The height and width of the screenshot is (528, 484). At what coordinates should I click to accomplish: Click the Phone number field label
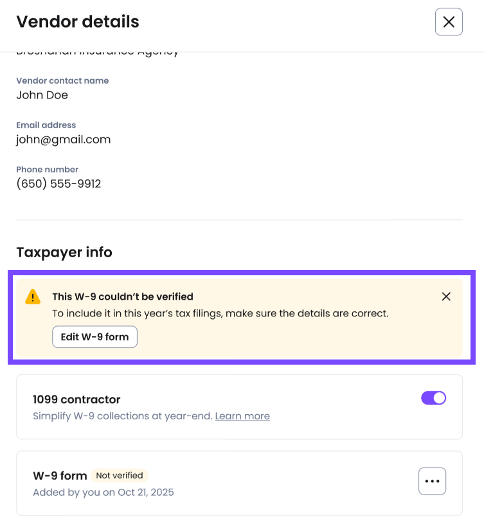(x=47, y=169)
